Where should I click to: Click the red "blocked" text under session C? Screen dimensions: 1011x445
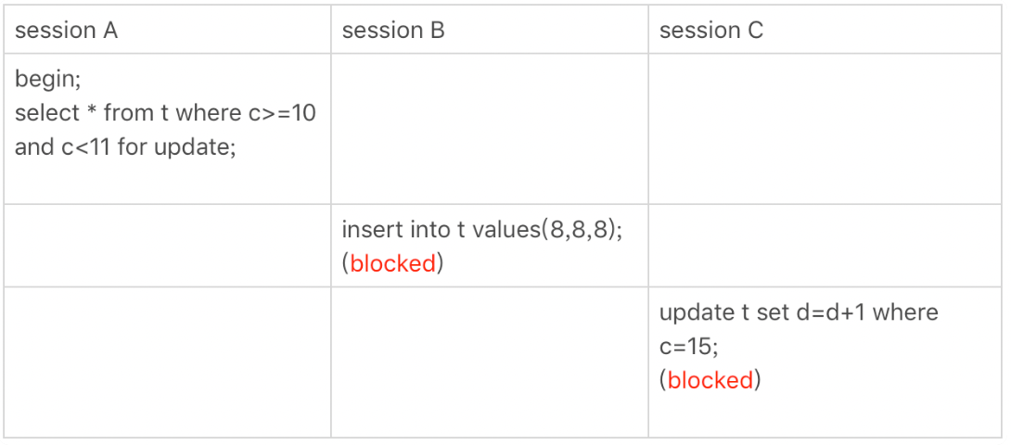click(710, 380)
